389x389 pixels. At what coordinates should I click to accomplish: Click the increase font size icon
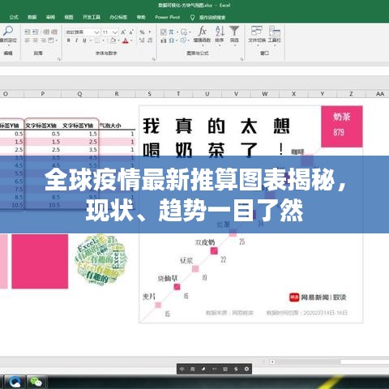tap(123, 32)
